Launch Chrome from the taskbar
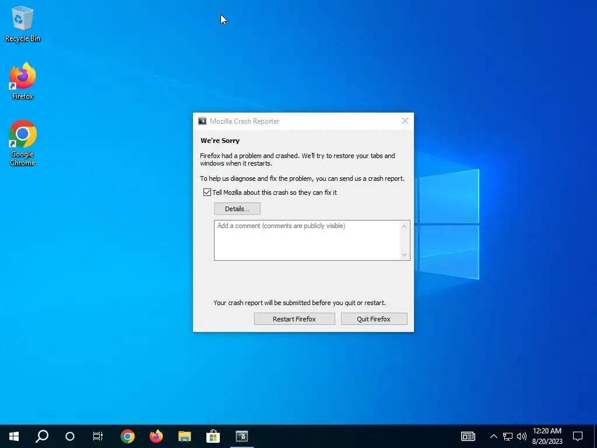This screenshot has width=597, height=448. tap(128, 436)
